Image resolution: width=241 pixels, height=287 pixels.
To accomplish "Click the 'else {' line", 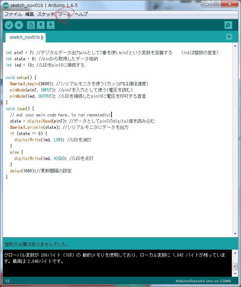I will pyautogui.click(x=16, y=152).
